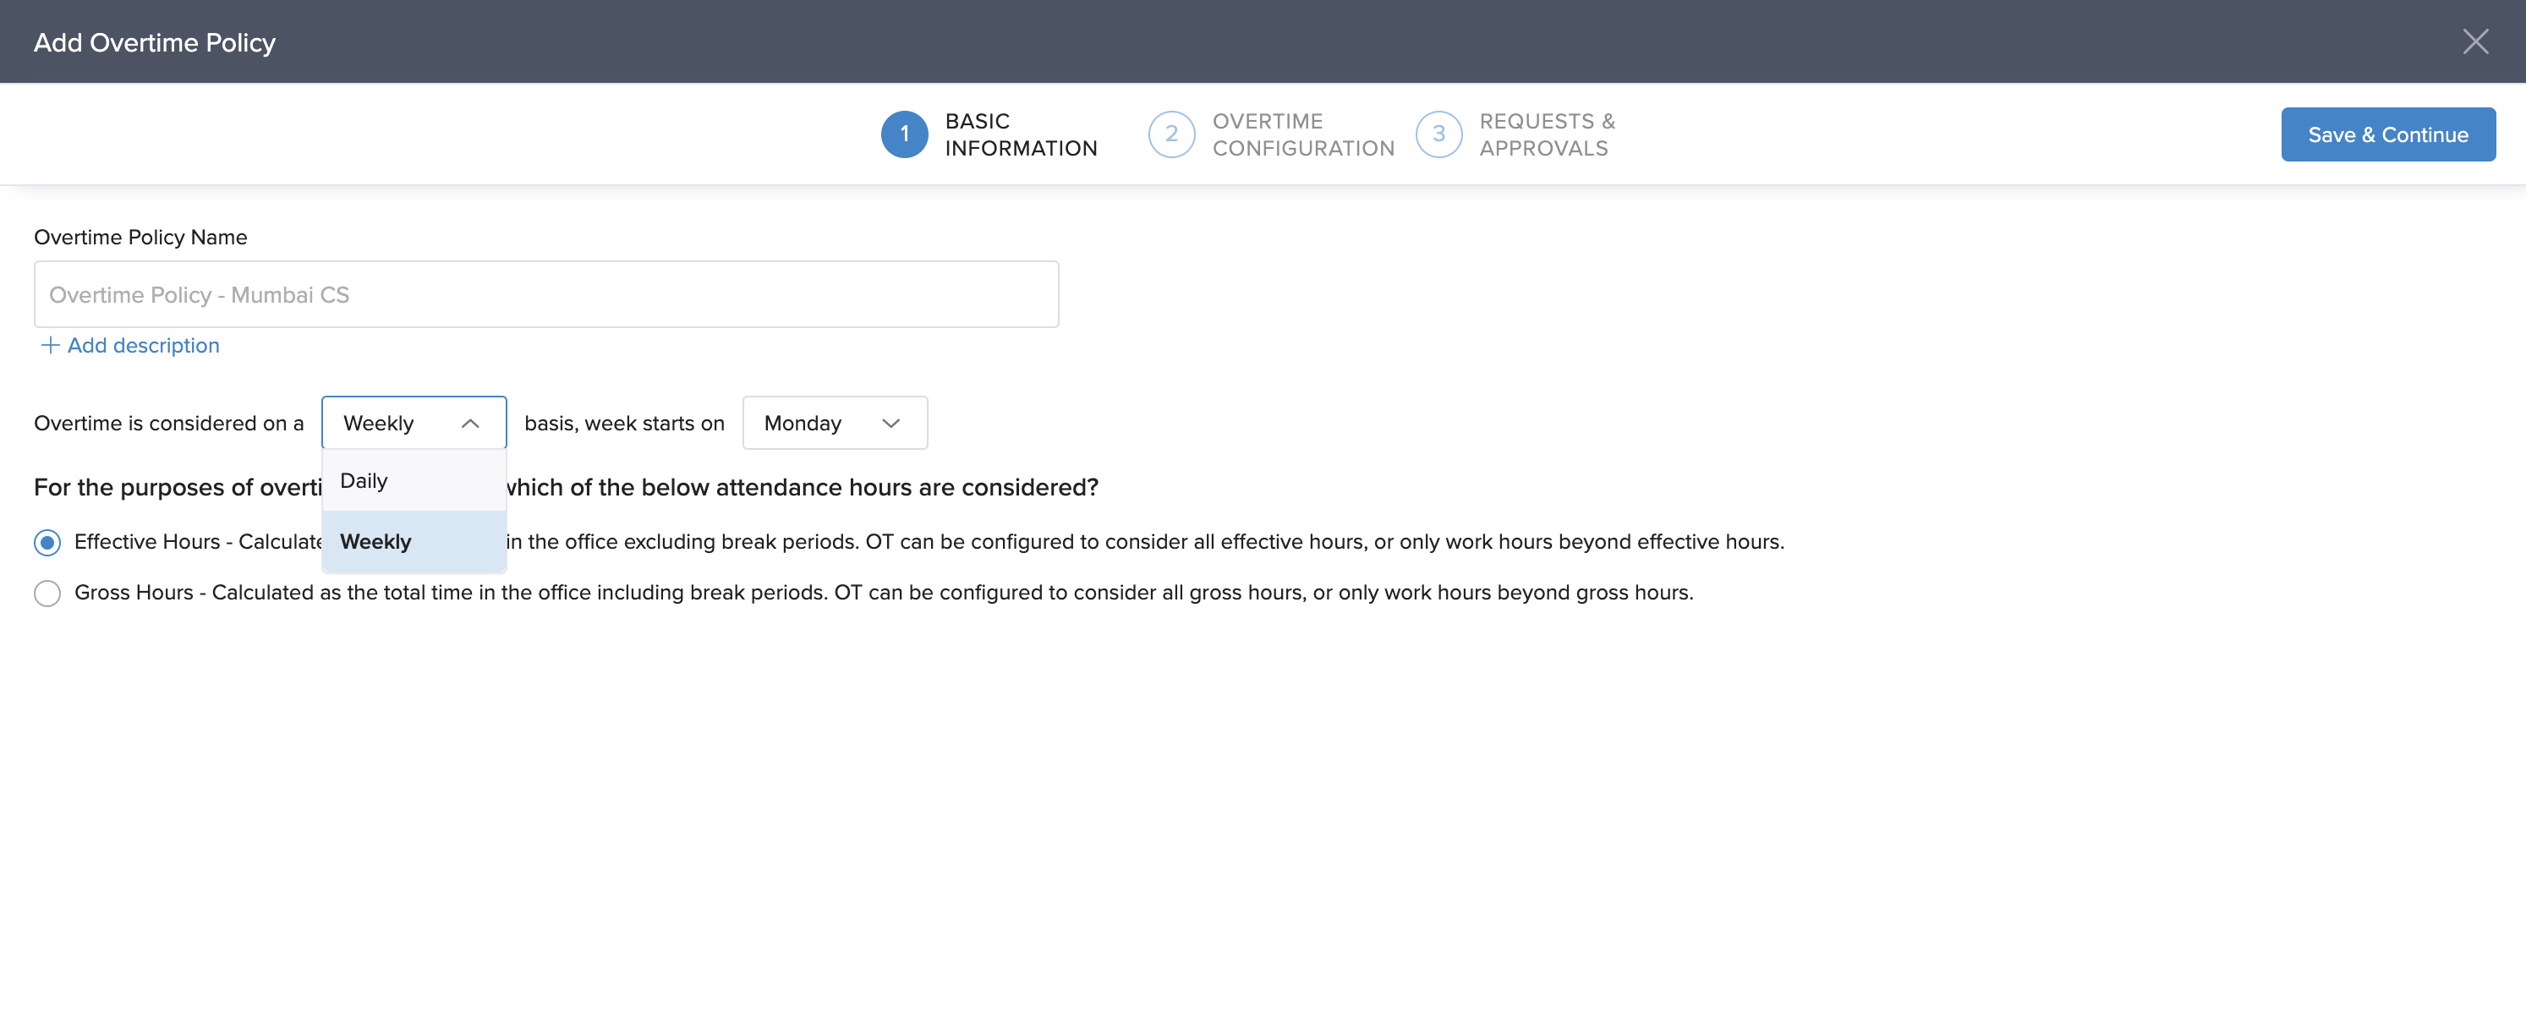Image resolution: width=2526 pixels, height=1018 pixels.
Task: Collapse the Weekly dropdown using its chevron
Action: tap(469, 424)
